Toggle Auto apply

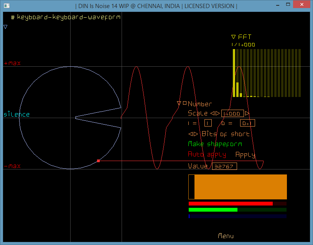click(207, 155)
